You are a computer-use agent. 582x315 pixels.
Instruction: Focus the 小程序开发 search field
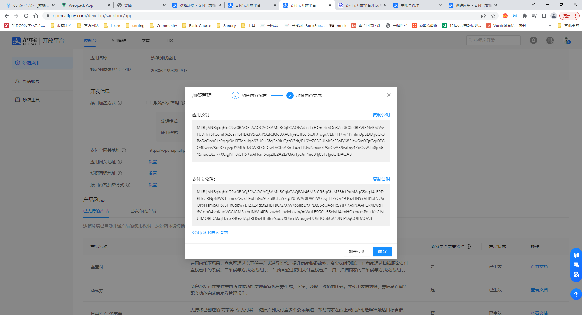click(493, 40)
